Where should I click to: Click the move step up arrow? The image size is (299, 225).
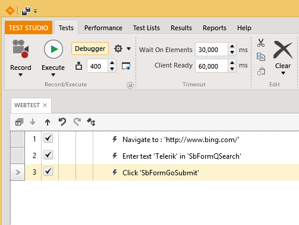pos(48,122)
